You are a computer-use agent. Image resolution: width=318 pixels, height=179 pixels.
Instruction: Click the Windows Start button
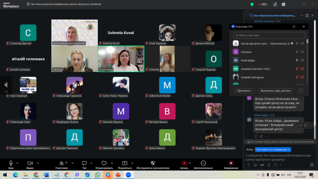5,175
